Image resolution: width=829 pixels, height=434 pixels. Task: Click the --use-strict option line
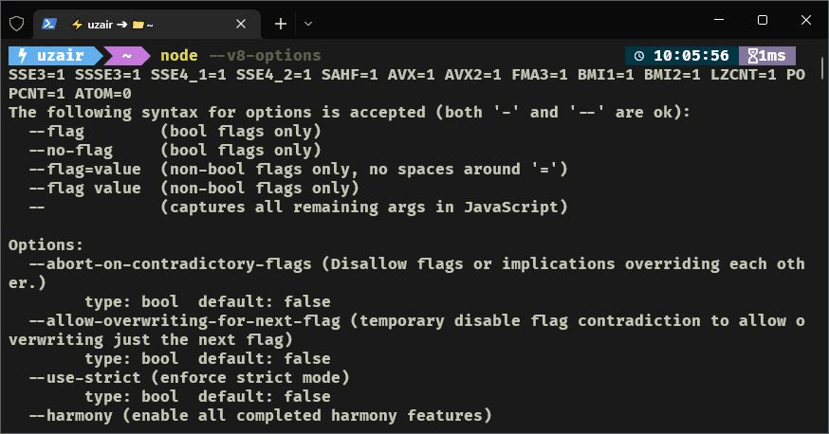pos(190,377)
